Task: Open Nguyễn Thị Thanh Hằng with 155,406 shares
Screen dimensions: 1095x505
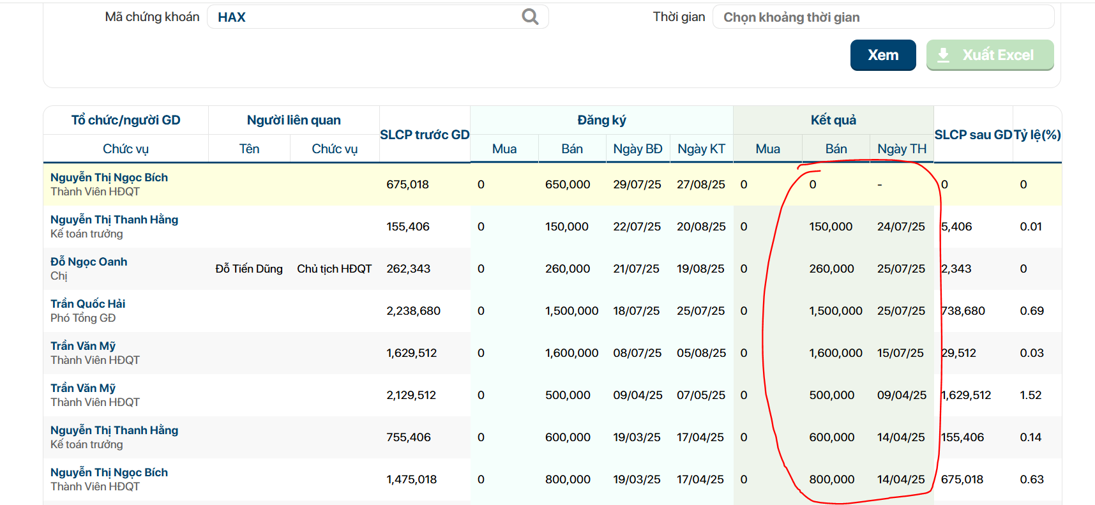Action: click(x=114, y=220)
